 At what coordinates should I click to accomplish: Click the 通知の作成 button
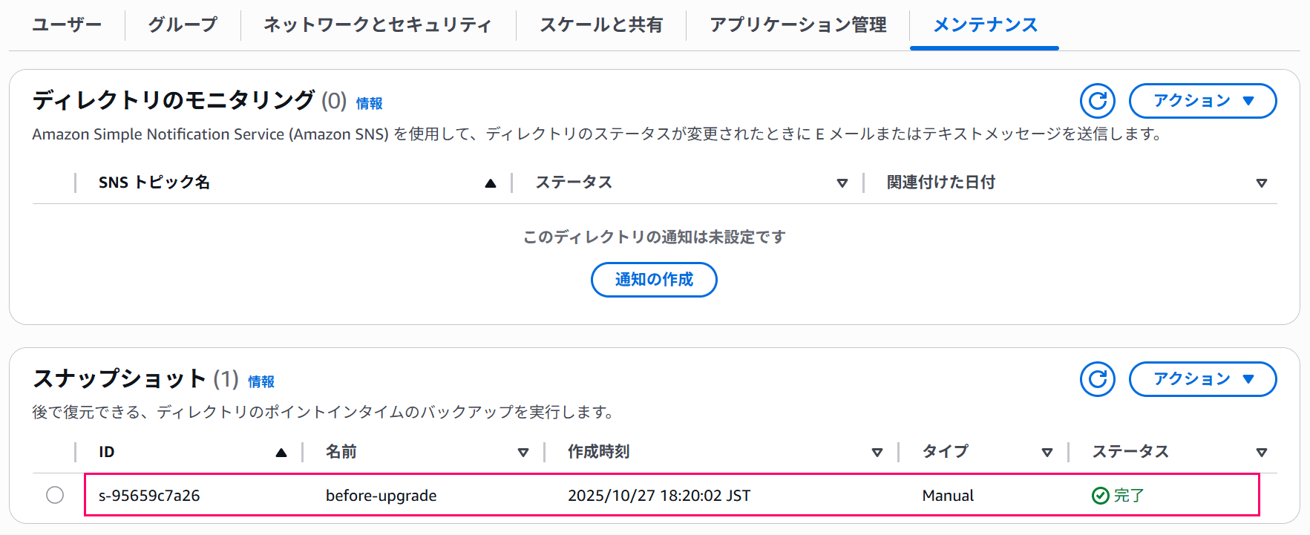tap(654, 280)
